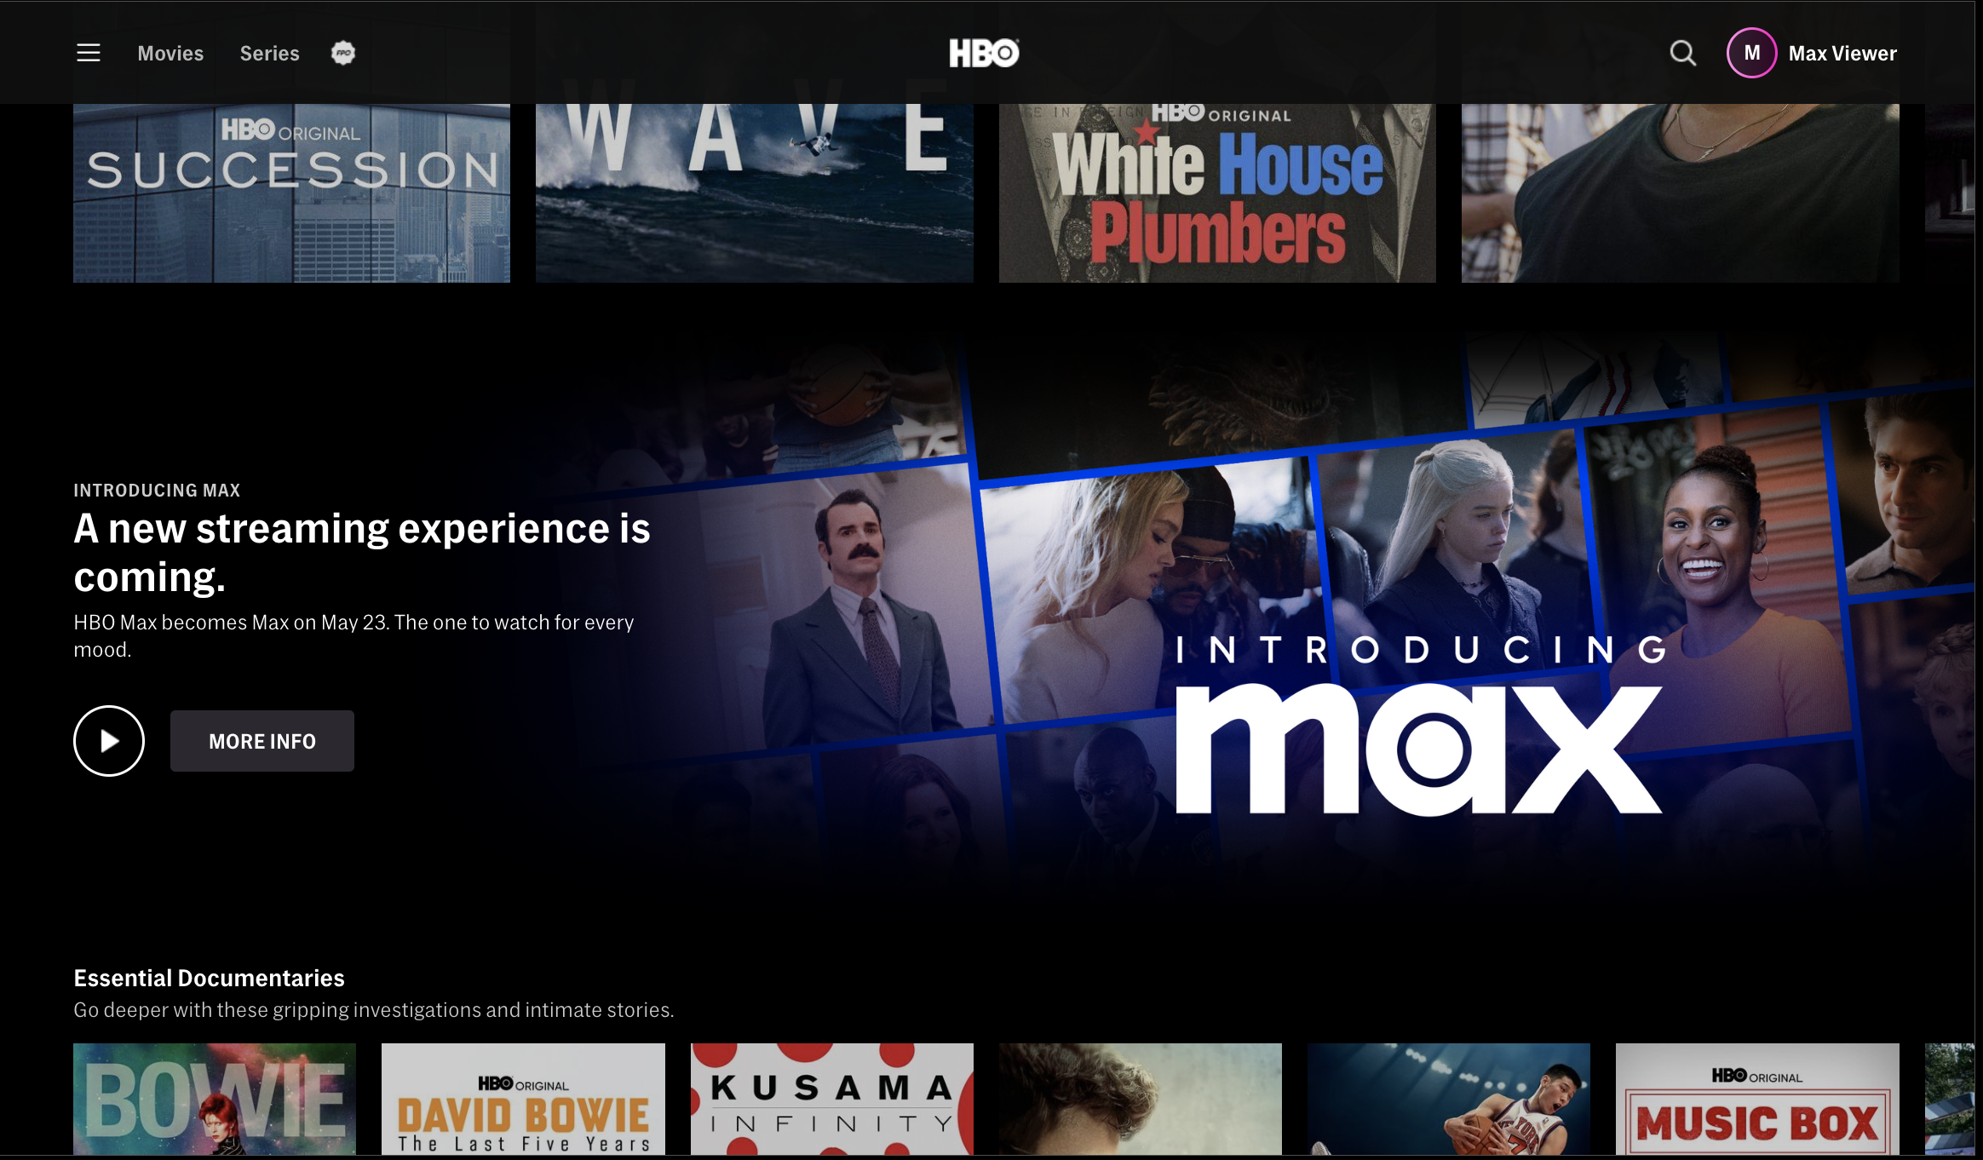Select David Bowie The Last Five Years
Screen dimensions: 1983x1160
[523, 1099]
